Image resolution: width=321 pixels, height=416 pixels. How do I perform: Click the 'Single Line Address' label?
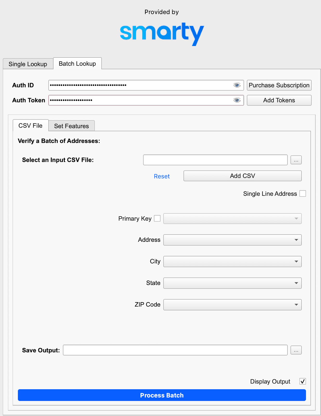pos(270,194)
